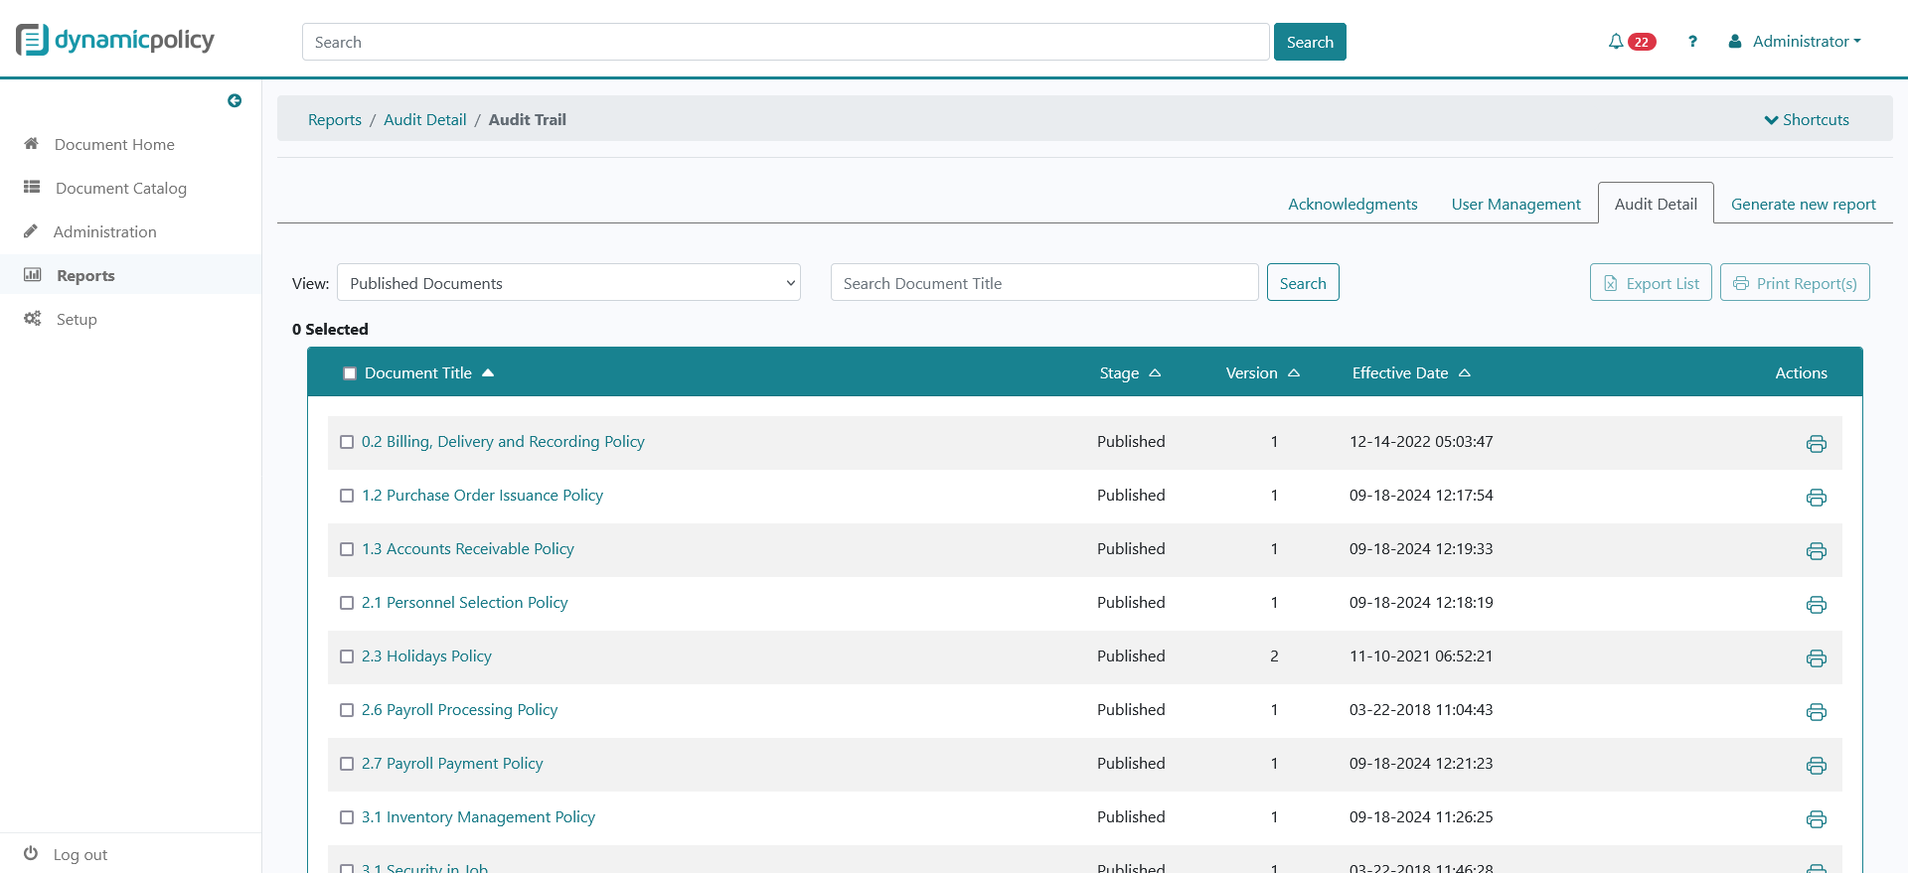This screenshot has height=873, width=1908.
Task: Click the Document Home house icon
Action: [32, 144]
